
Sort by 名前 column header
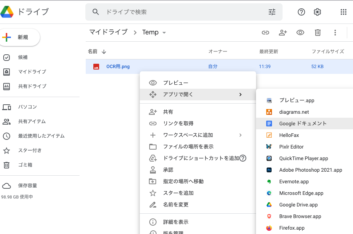[x=93, y=51]
